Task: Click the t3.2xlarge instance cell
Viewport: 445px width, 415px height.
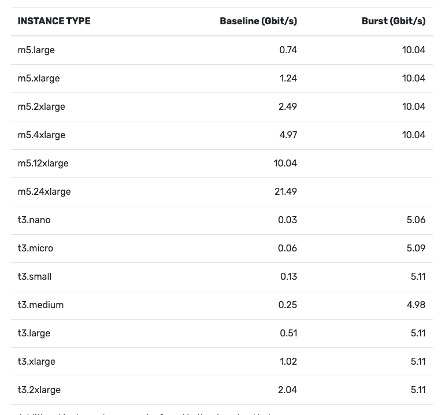Action: click(39, 390)
